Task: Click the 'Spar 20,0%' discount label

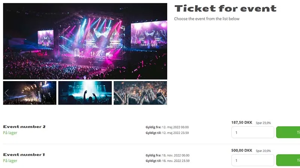Action: 263,151
